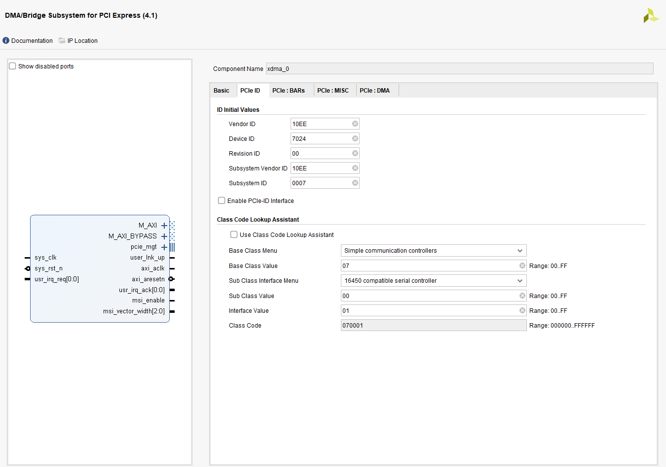This screenshot has height=467, width=666.
Task: Select the usr_irq_ack[0:0] port label
Action: point(142,290)
